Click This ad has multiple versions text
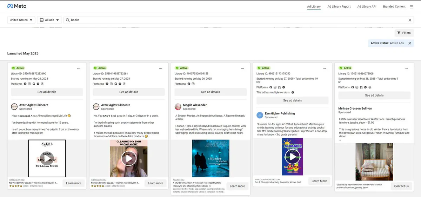This screenshot has height=197, width=421. pyautogui.click(x=273, y=92)
